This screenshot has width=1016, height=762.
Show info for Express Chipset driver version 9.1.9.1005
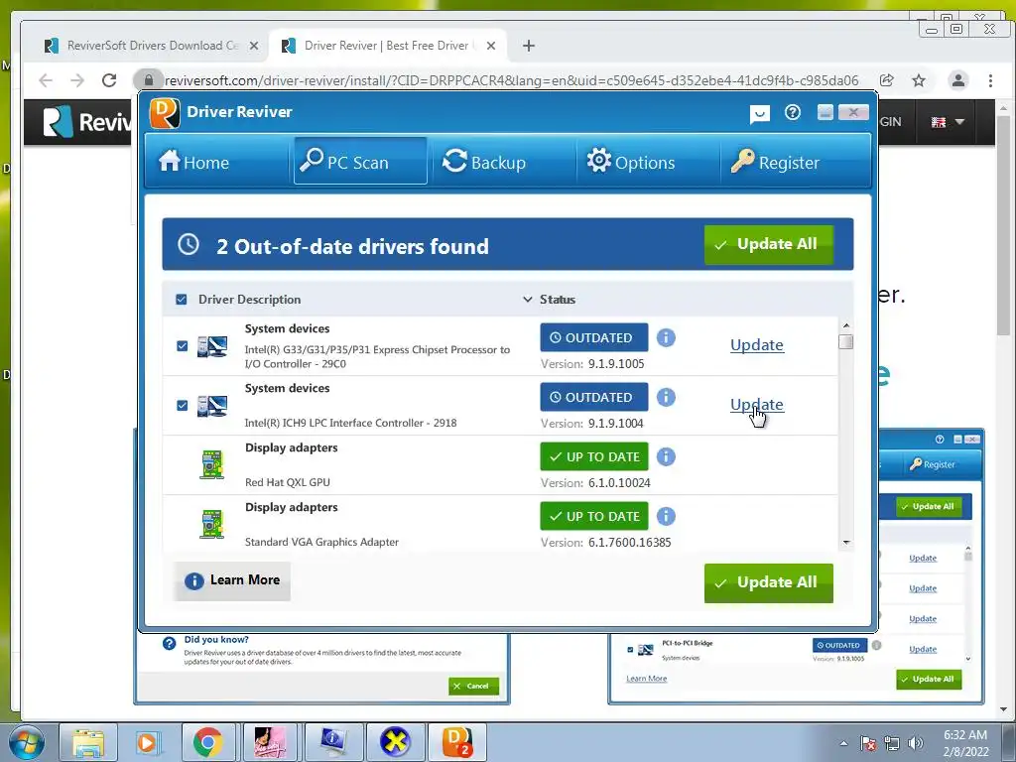[x=666, y=337]
